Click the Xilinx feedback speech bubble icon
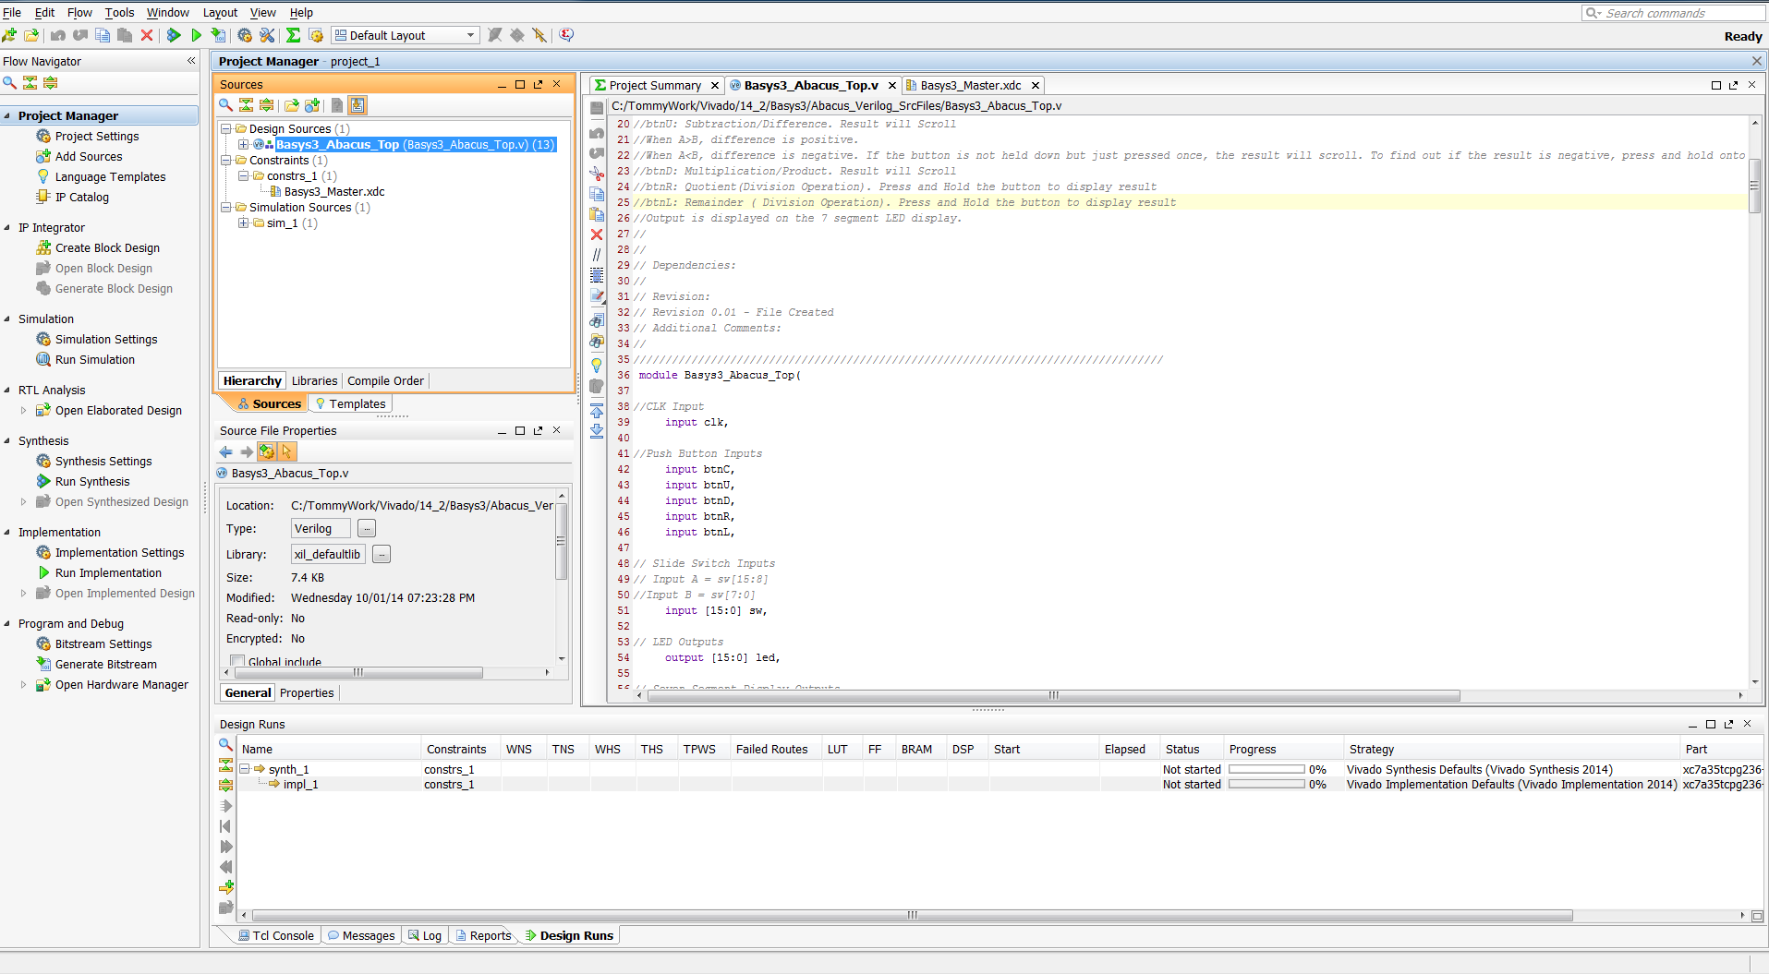The height and width of the screenshot is (974, 1769). (567, 35)
